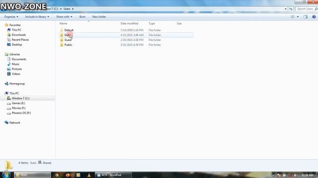Go to Downloads in Favorites
318x178 pixels.
pos(19,35)
